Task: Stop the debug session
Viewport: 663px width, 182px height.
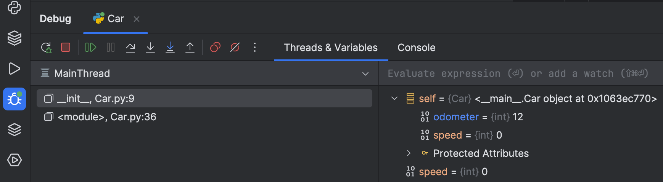Action: (66, 47)
